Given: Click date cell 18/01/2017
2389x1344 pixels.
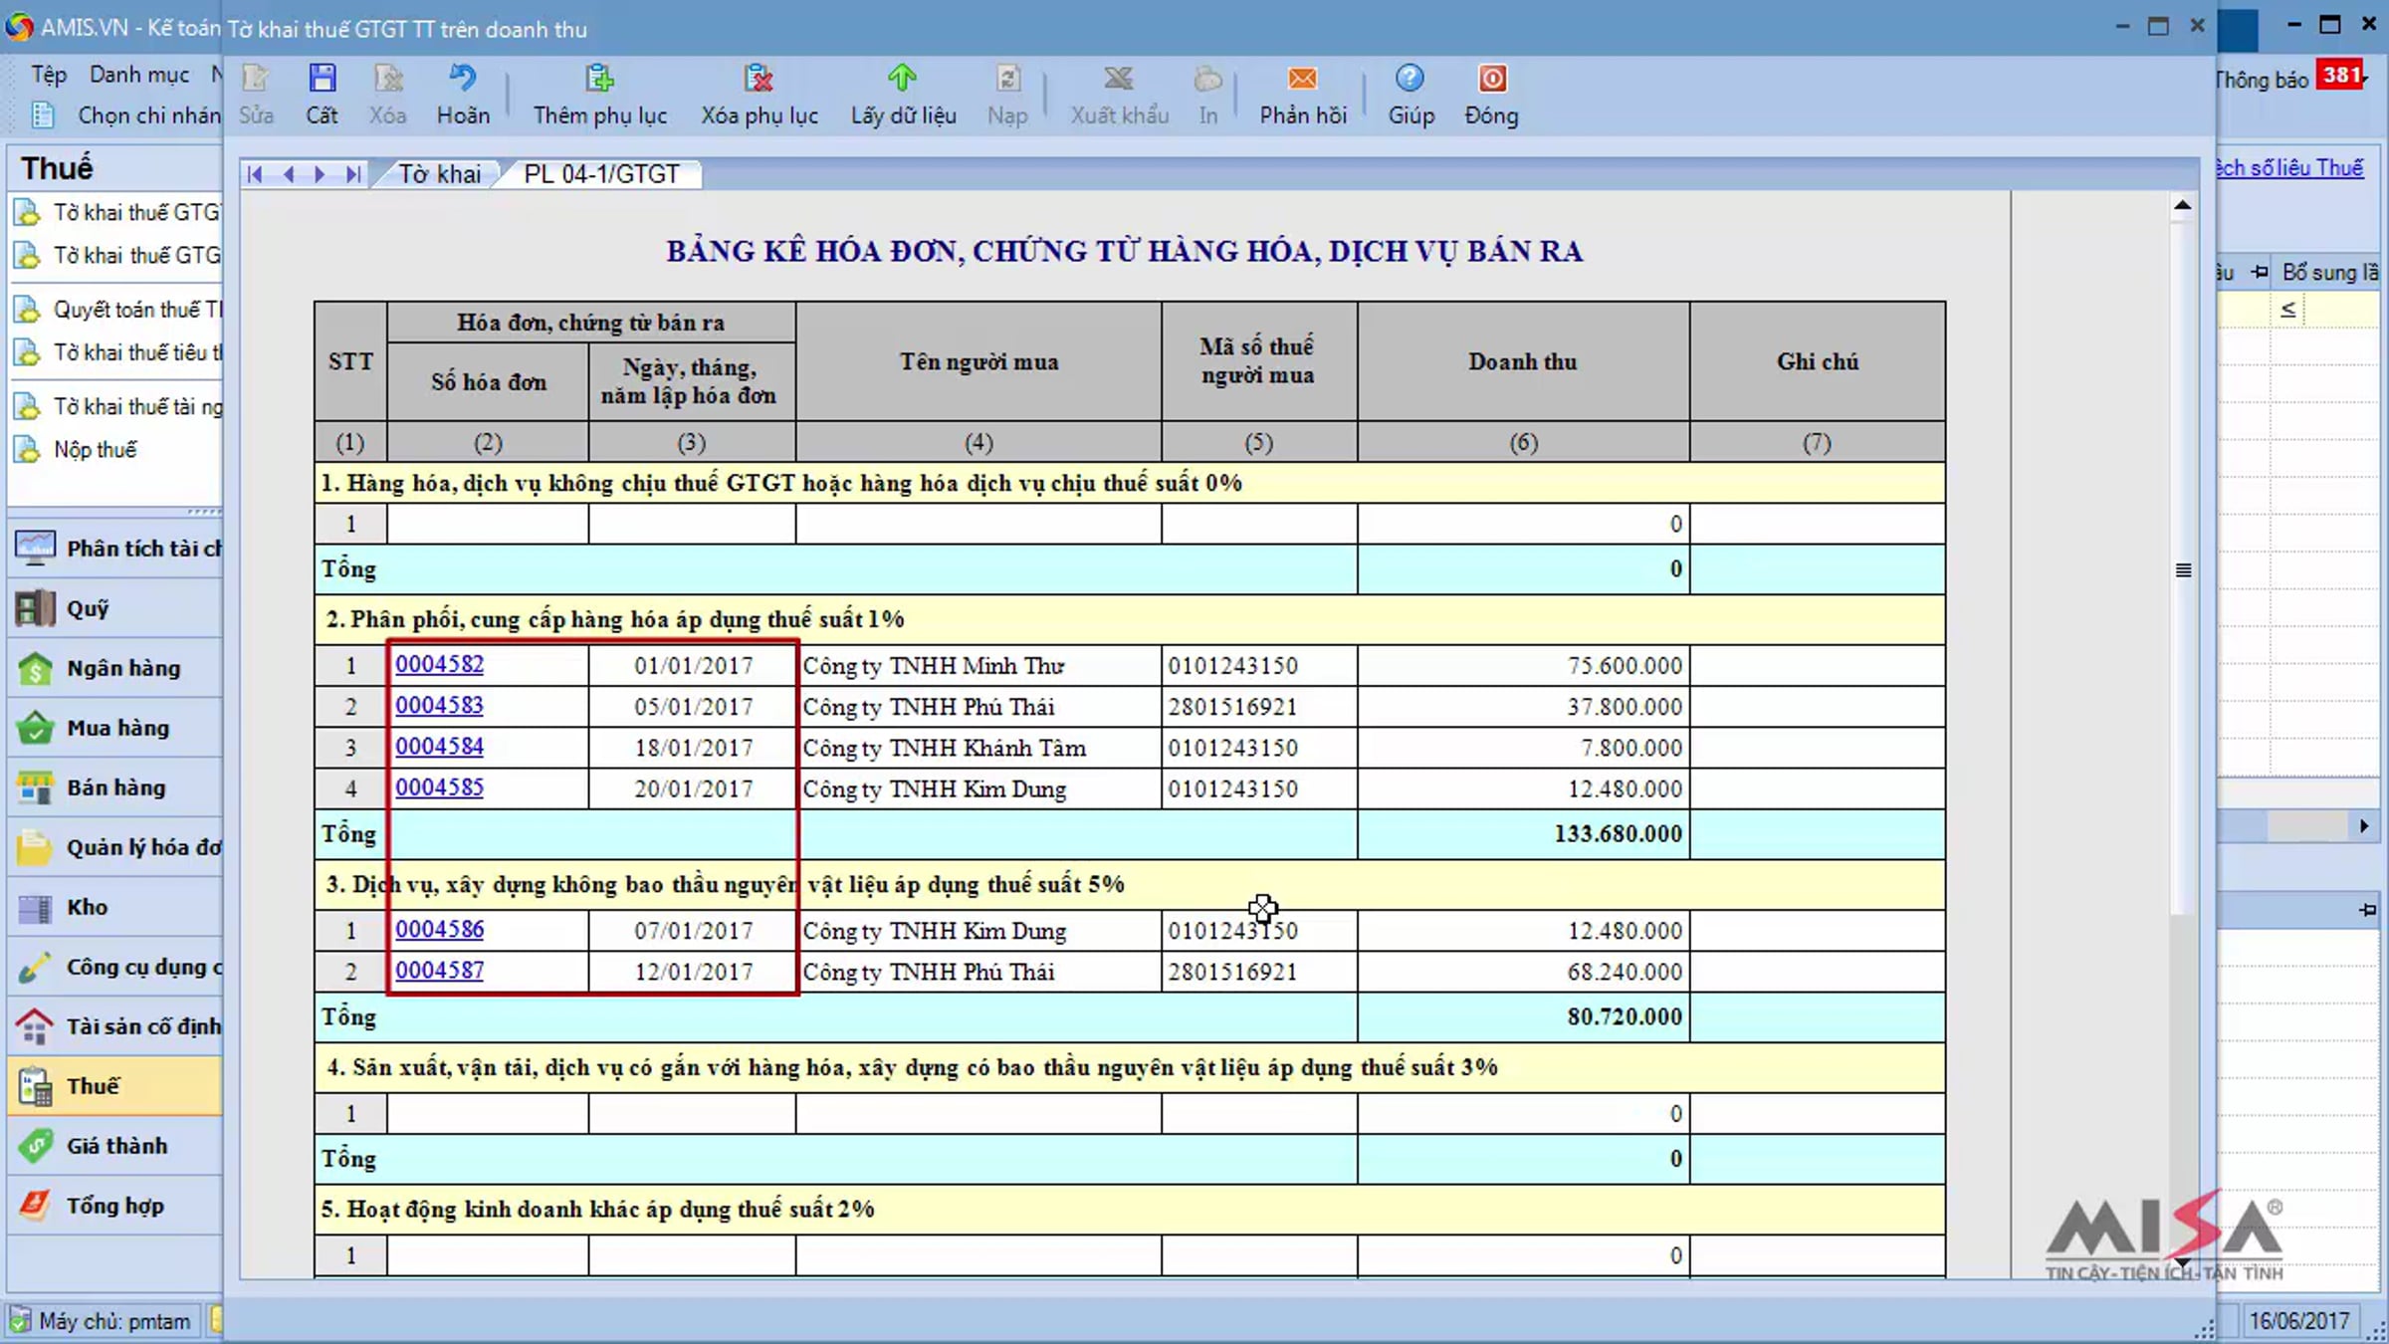Looking at the screenshot, I should click(693, 748).
